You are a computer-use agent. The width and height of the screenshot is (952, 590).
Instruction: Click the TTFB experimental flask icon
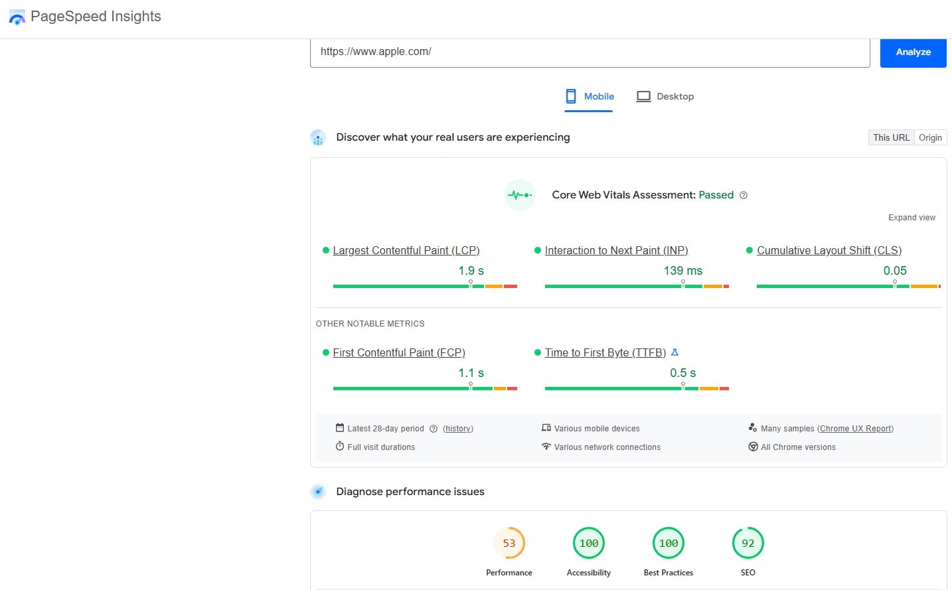pyautogui.click(x=674, y=352)
